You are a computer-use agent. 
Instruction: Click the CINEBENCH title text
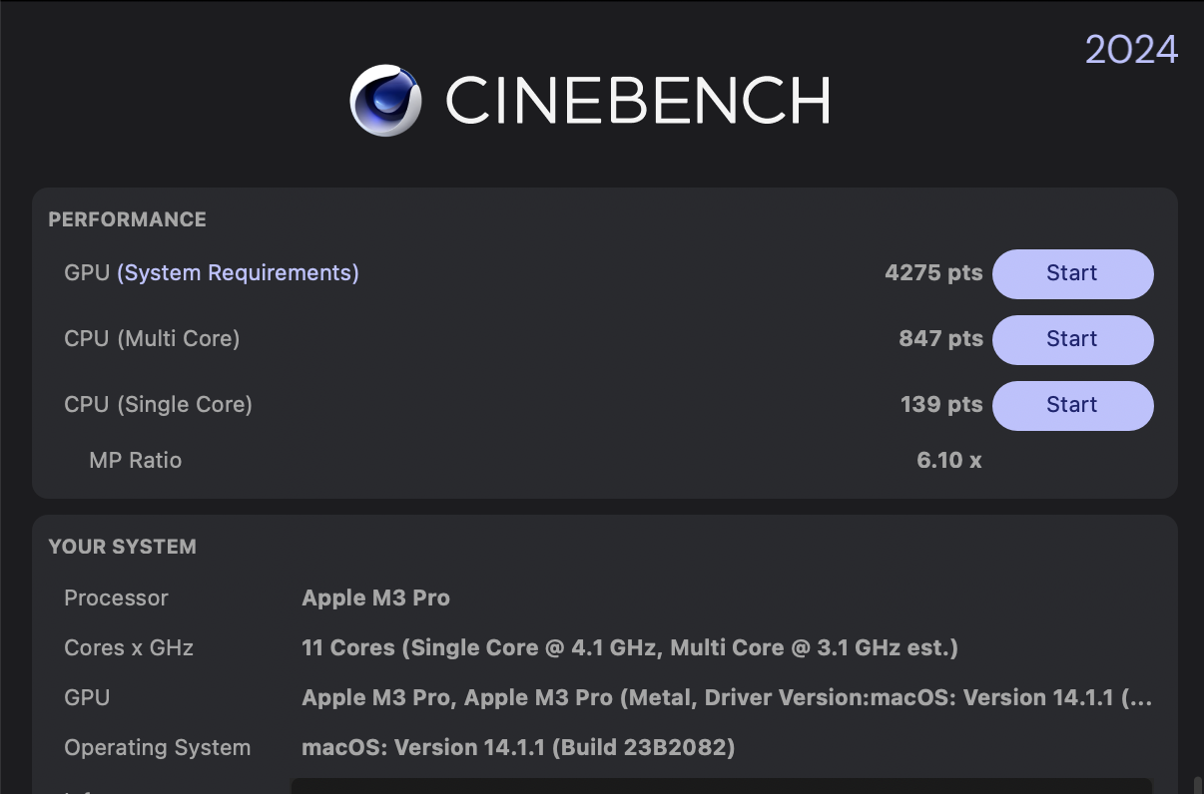(x=637, y=101)
